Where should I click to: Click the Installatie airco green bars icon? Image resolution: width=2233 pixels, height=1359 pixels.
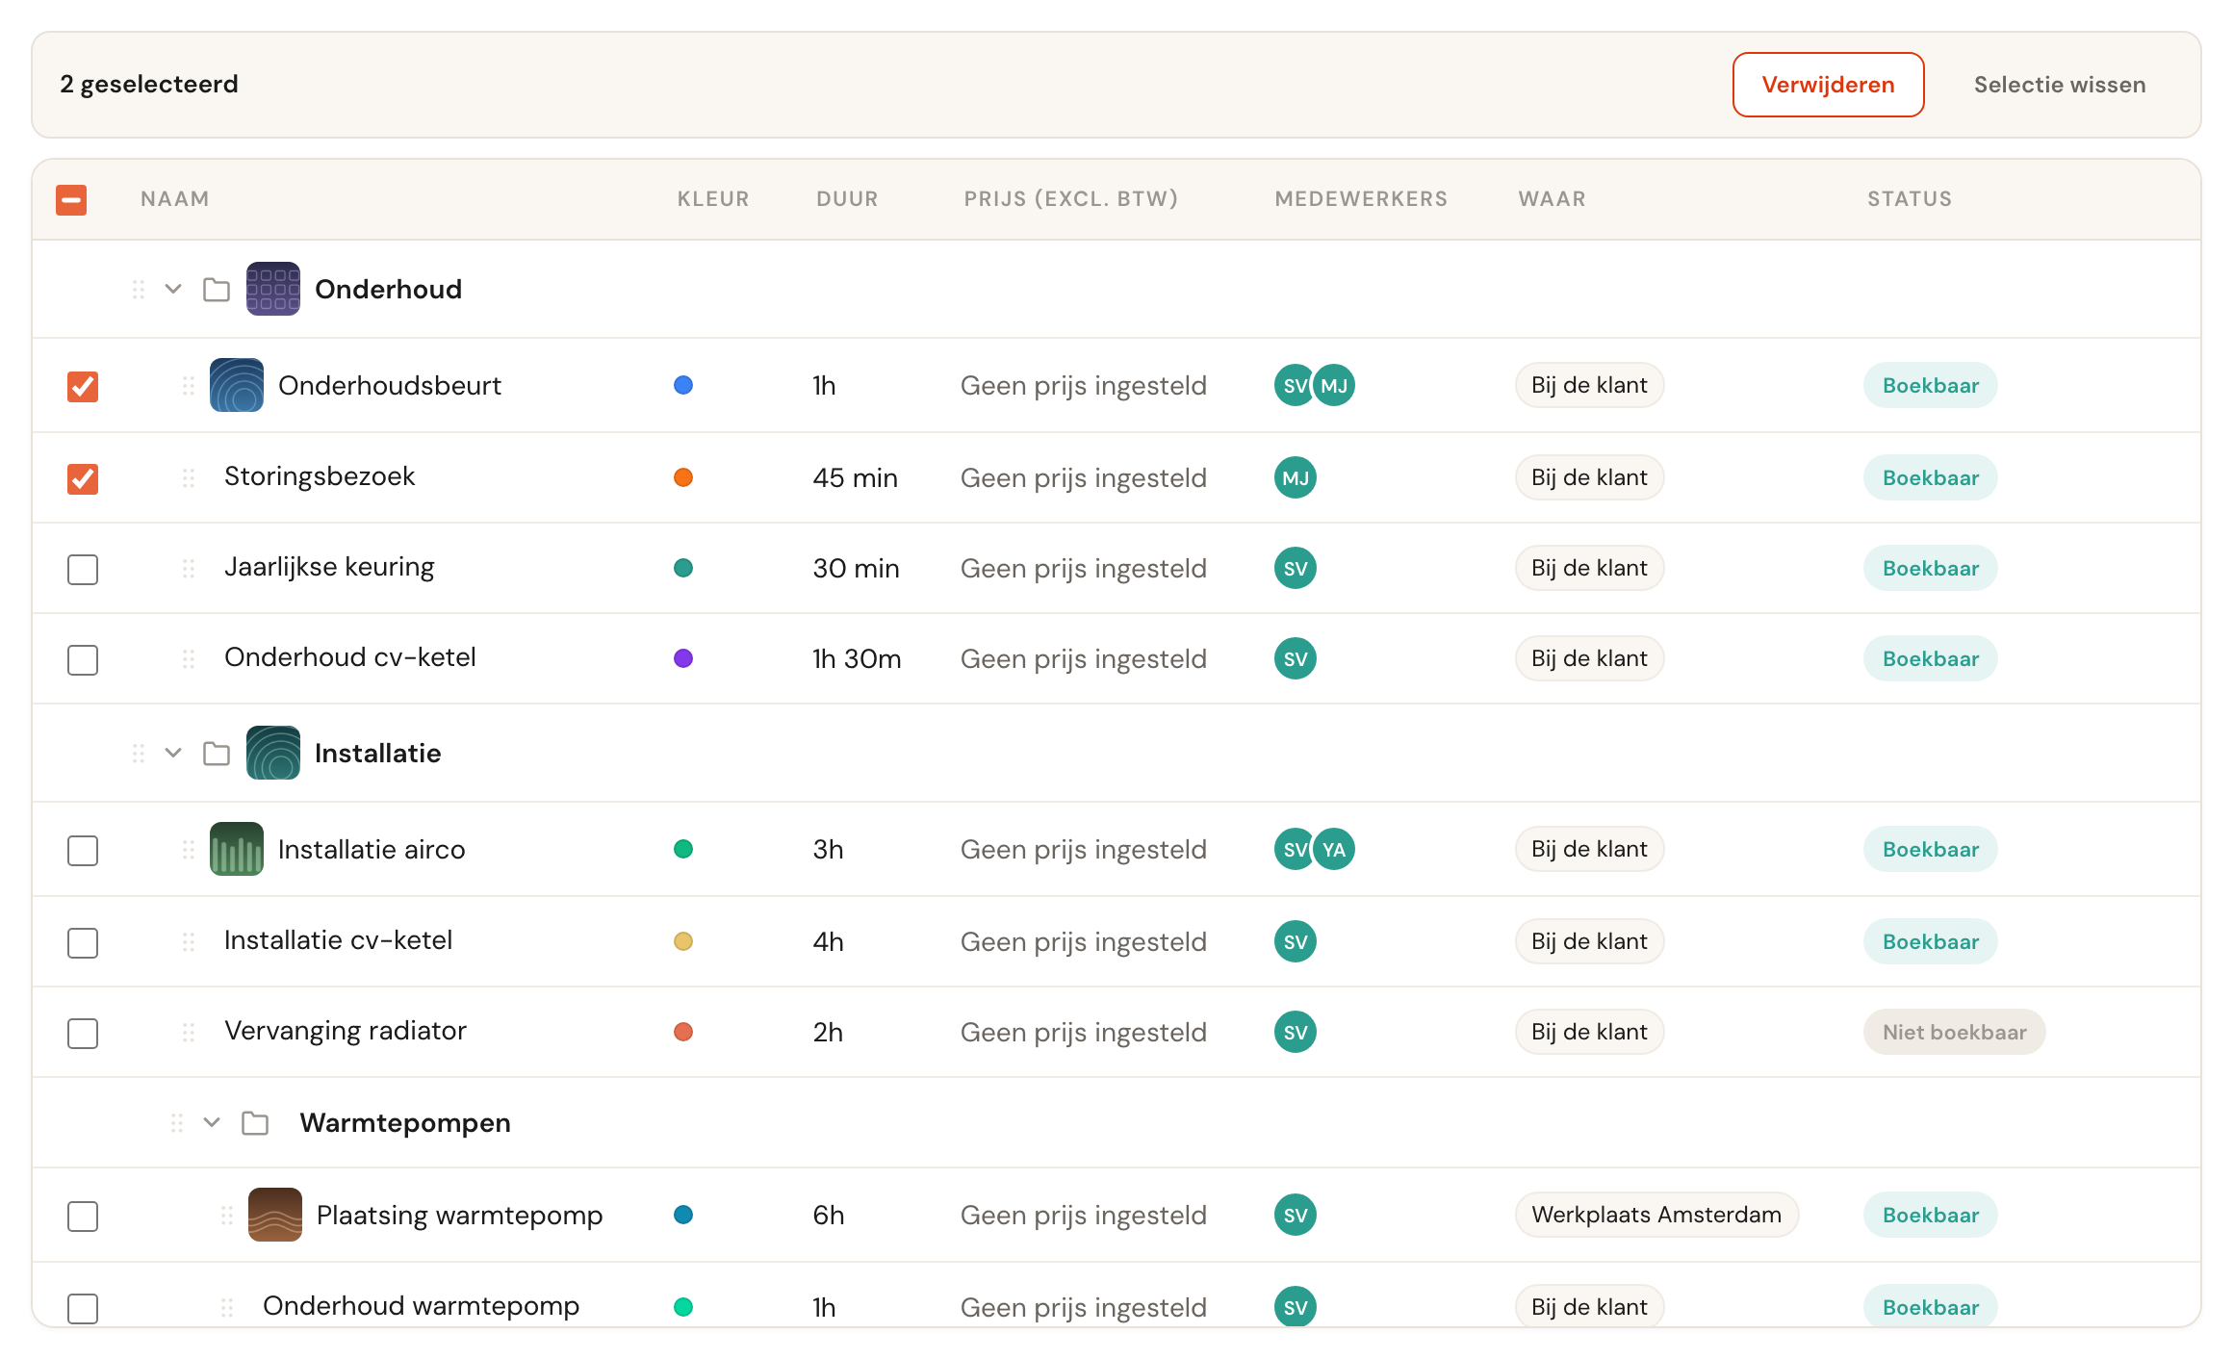coord(237,849)
